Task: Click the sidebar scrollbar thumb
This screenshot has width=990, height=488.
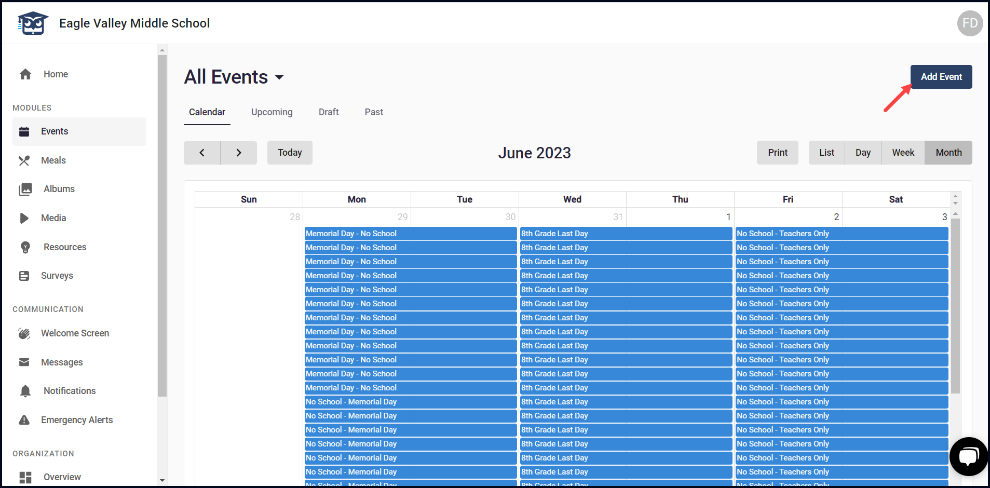Action: point(162,226)
